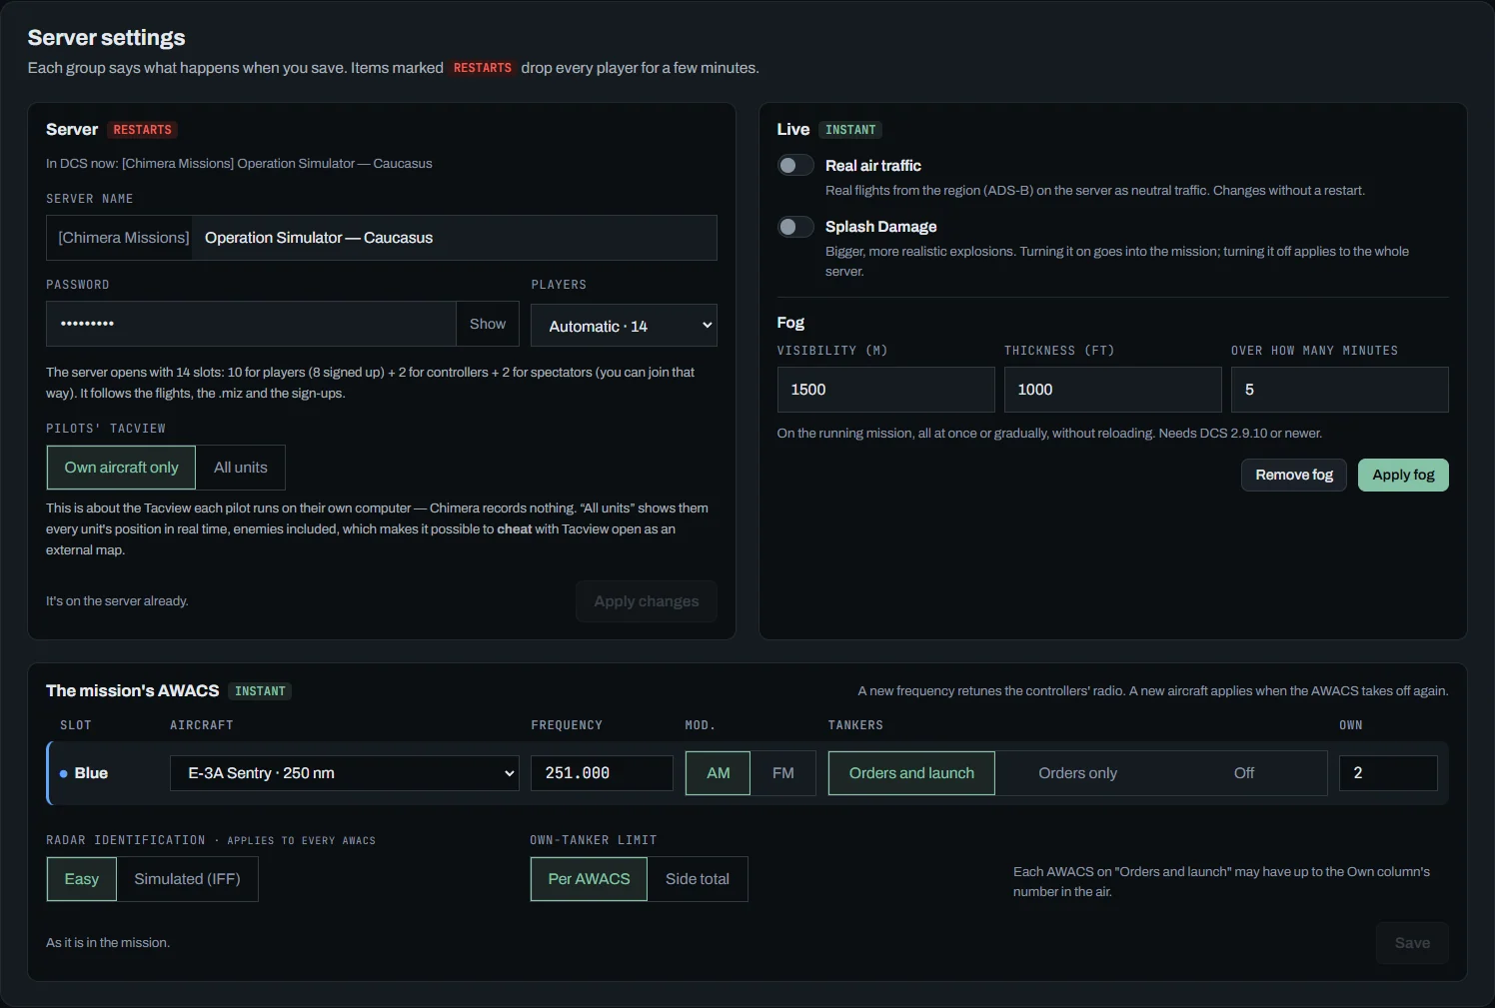Viewport: 1495px width, 1008px height.
Task: Click the RESTARTS badge next to Server heading
Action: (142, 130)
